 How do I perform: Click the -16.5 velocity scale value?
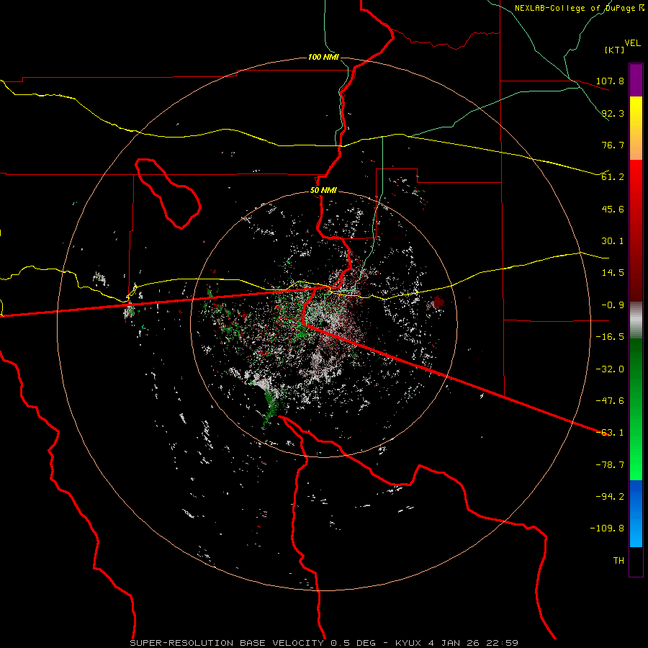pos(611,337)
